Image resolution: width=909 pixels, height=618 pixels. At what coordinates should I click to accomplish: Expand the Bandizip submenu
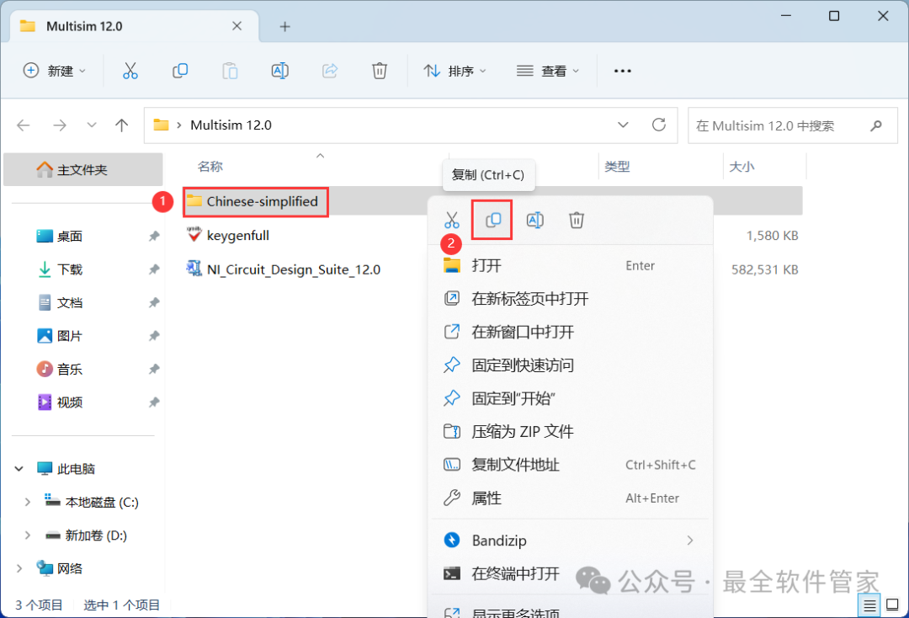tap(689, 540)
